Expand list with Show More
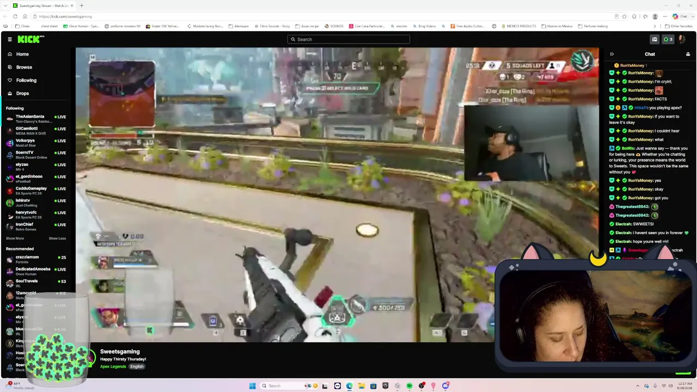 15,238
